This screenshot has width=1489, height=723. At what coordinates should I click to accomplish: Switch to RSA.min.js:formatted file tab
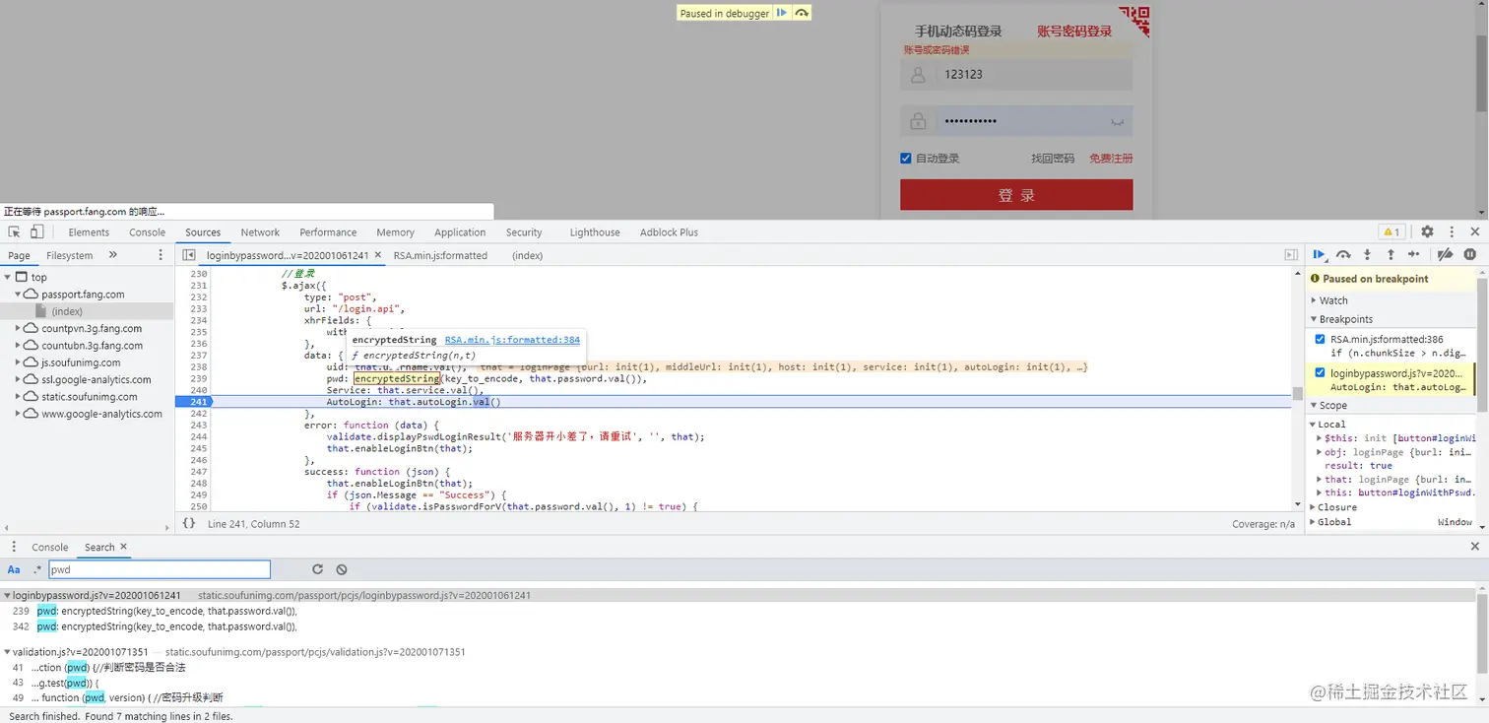440,255
